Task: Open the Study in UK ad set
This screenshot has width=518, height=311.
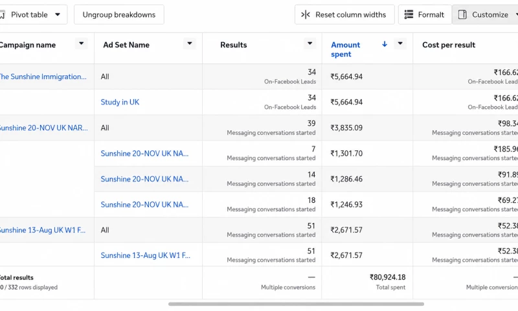Action: [x=120, y=102]
